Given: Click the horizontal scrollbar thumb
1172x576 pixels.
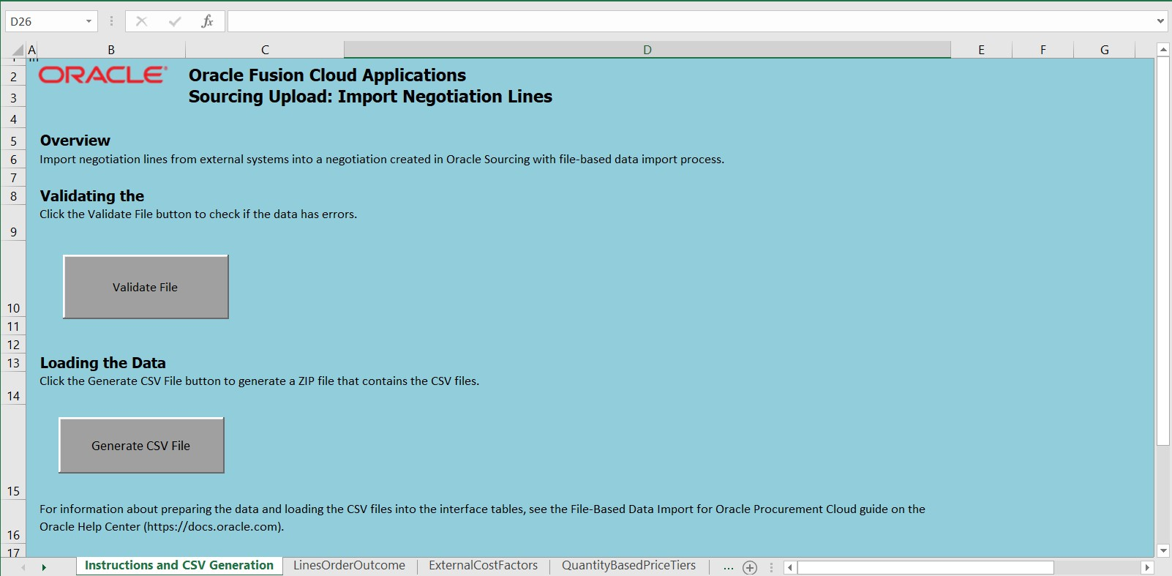Looking at the screenshot, I should [x=925, y=567].
